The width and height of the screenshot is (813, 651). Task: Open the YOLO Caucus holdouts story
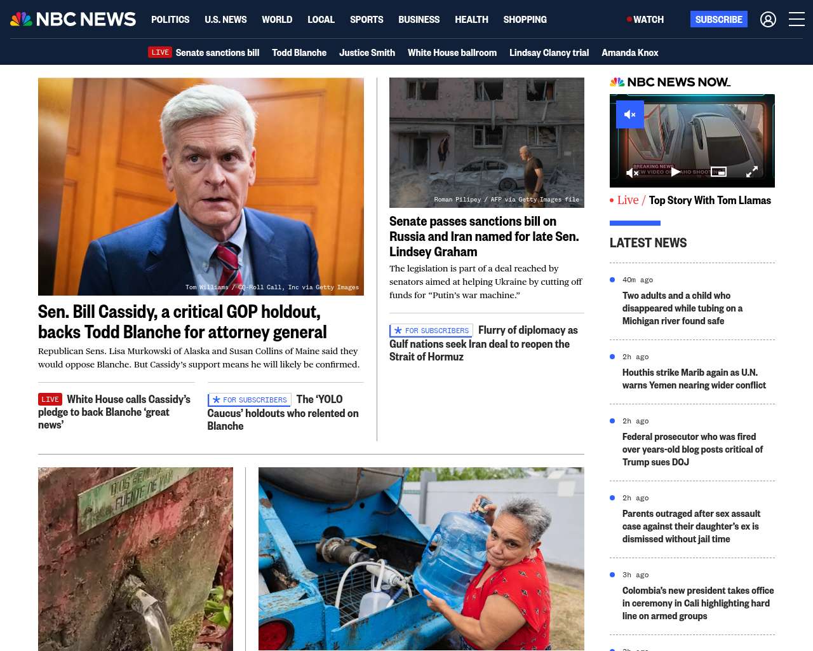tap(283, 413)
